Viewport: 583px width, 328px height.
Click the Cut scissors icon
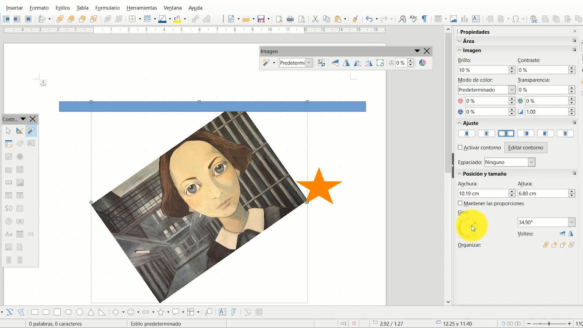[315, 19]
